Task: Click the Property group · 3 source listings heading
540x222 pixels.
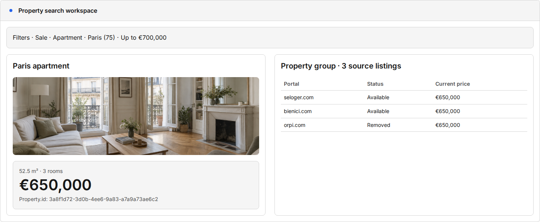Action: click(x=341, y=66)
